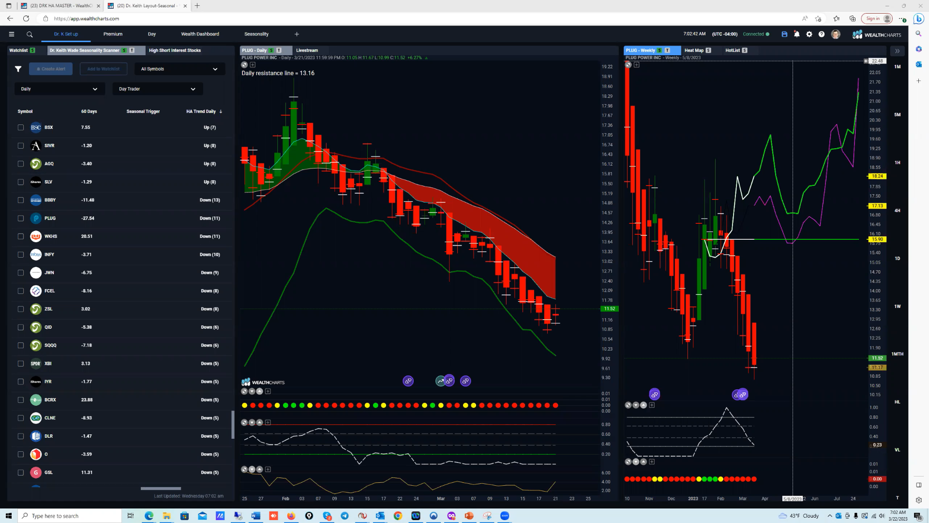Screen dimensions: 929x523
Task: Click the teal trend marker under the daily chart
Action: point(440,382)
